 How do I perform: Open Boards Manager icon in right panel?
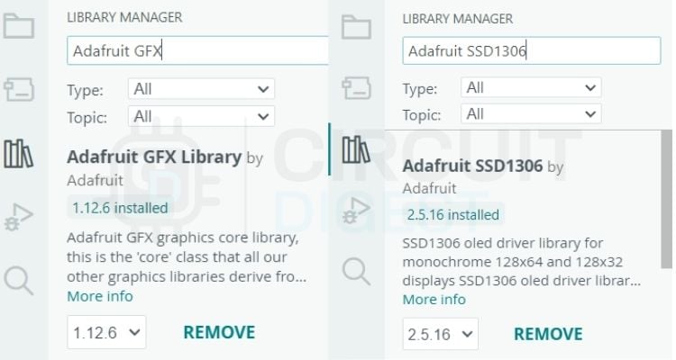(357, 88)
